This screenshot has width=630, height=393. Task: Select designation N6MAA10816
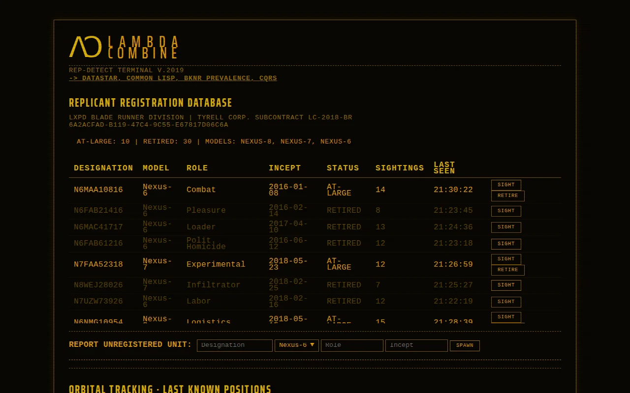[98, 190]
